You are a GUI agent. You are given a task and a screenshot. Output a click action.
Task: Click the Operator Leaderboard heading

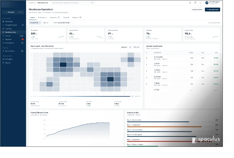pyautogui.click(x=154, y=46)
